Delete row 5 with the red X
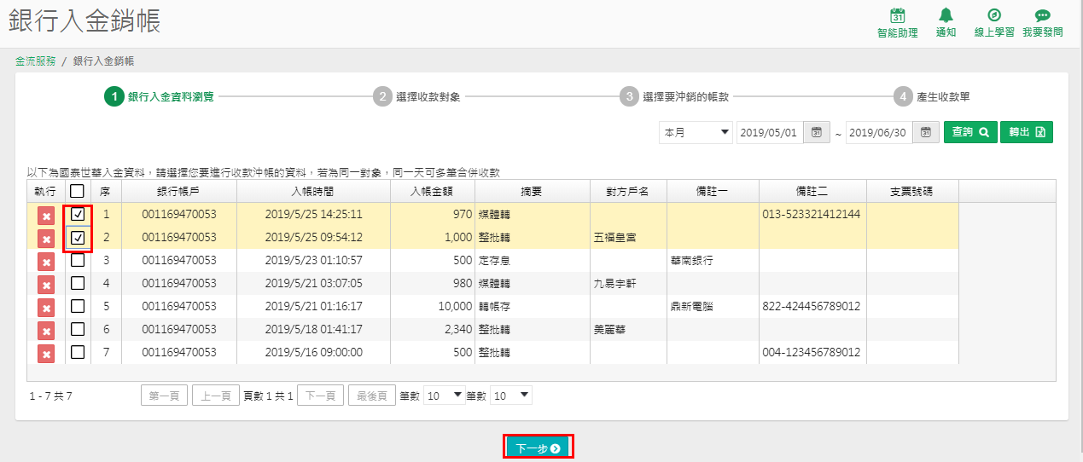Screen dimensions: 1083x462 46,309
